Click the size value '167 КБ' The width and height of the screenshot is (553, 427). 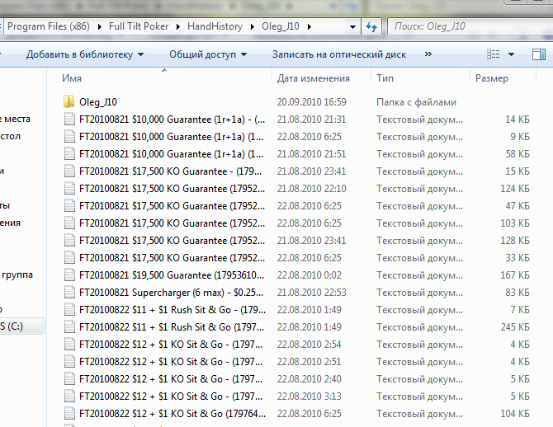pos(515,274)
